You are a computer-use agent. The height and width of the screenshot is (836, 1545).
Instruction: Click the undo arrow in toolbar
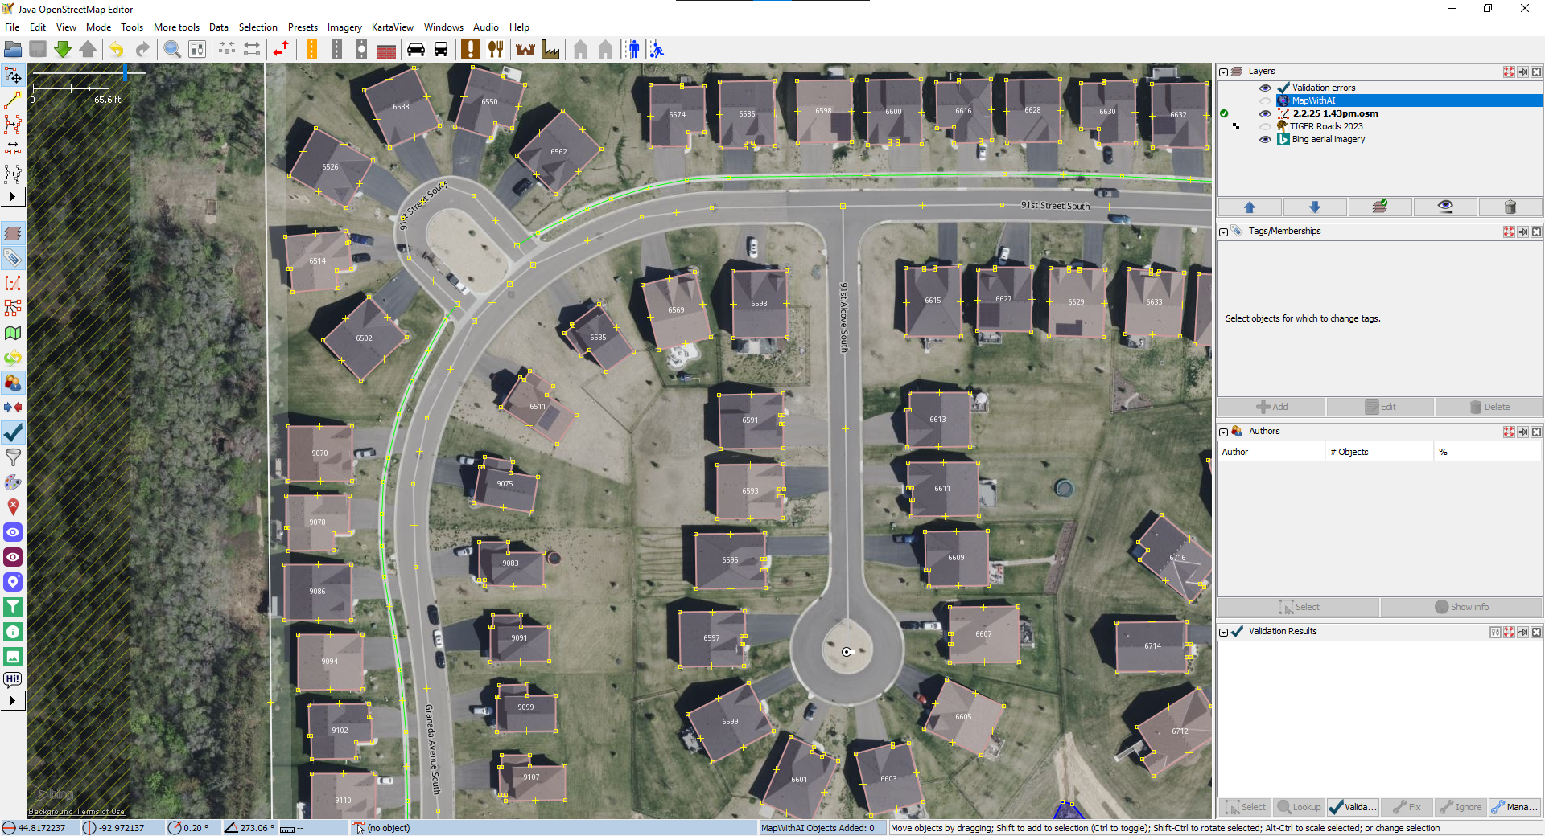point(117,50)
